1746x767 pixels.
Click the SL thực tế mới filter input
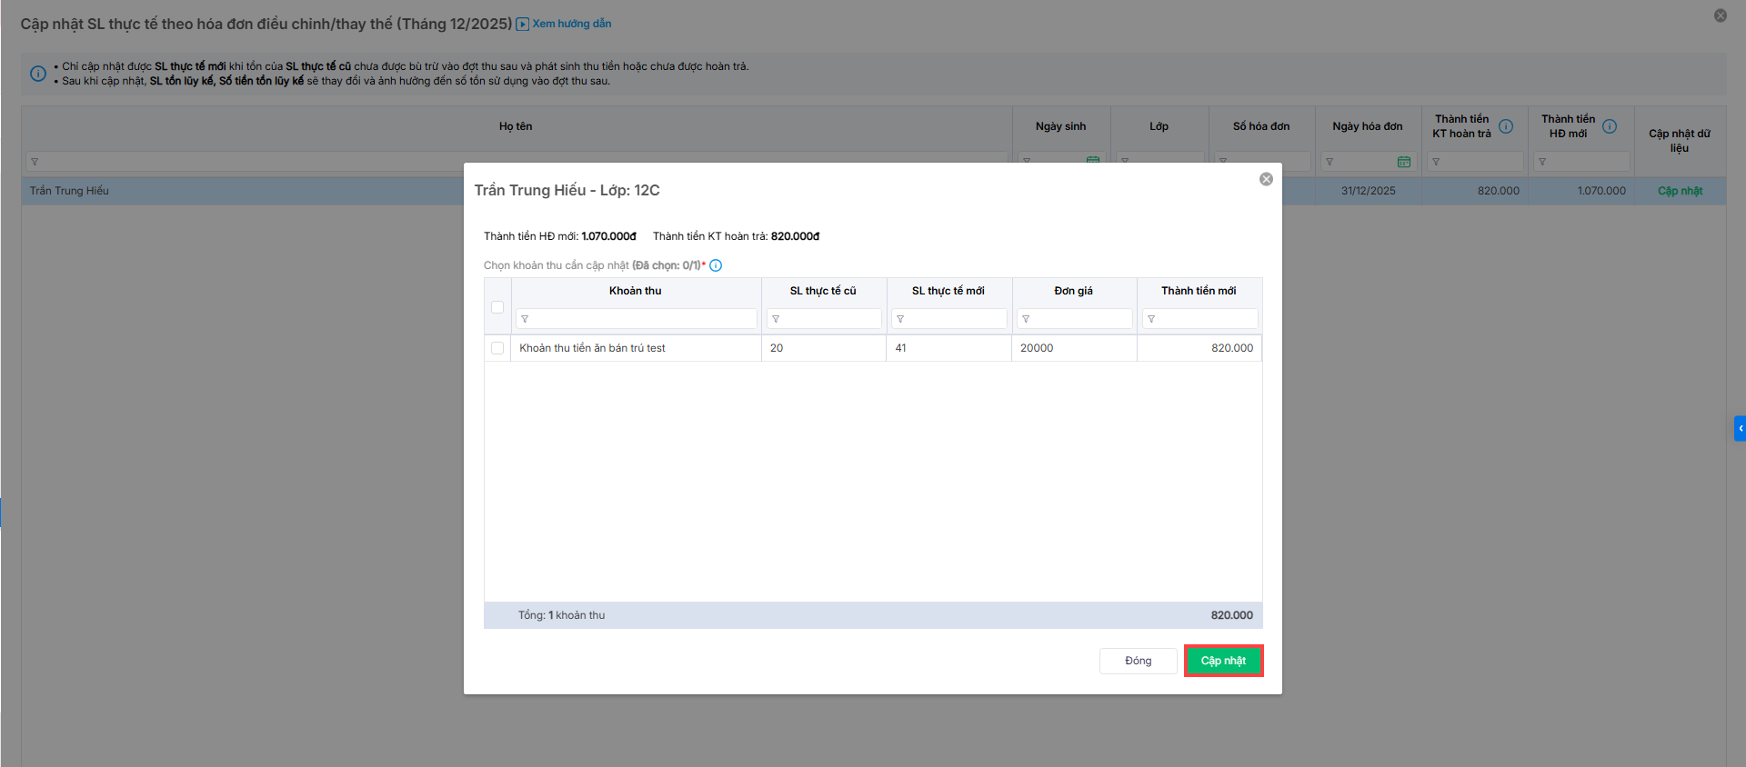click(x=955, y=319)
